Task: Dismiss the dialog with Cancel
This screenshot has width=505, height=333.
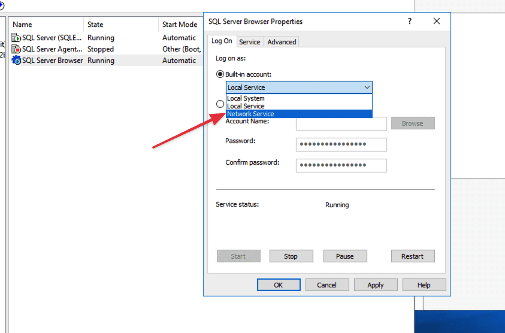Action: [327, 285]
